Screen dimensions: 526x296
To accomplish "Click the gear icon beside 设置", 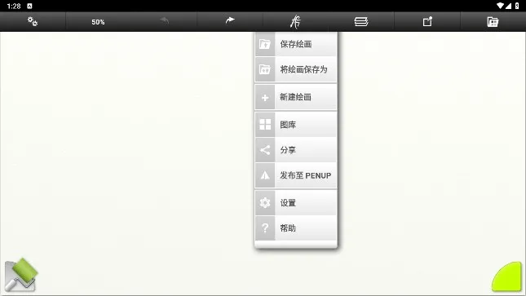I will click(265, 203).
